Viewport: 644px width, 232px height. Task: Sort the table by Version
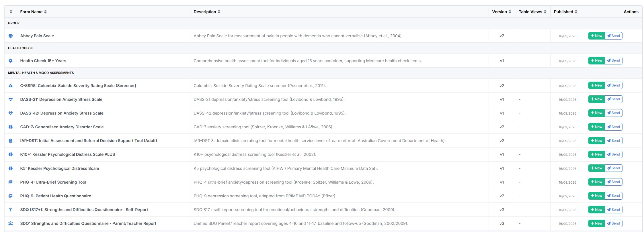coord(502,12)
